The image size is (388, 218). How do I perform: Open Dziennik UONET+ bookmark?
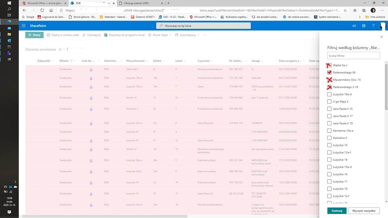(x=143, y=17)
